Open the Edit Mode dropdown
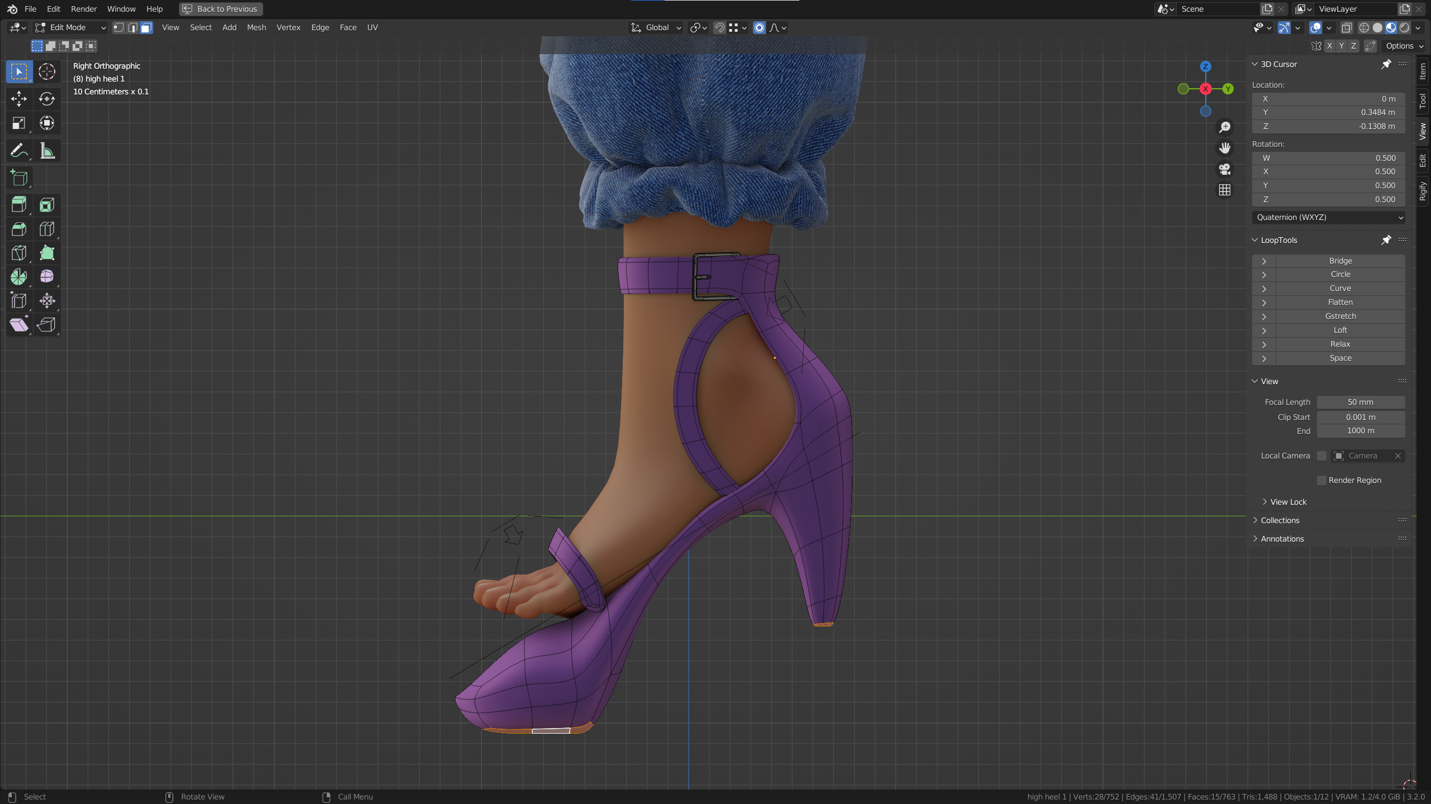This screenshot has width=1431, height=804. pyautogui.click(x=70, y=27)
